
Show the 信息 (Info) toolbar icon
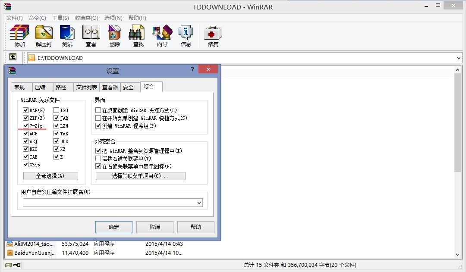tap(186, 32)
